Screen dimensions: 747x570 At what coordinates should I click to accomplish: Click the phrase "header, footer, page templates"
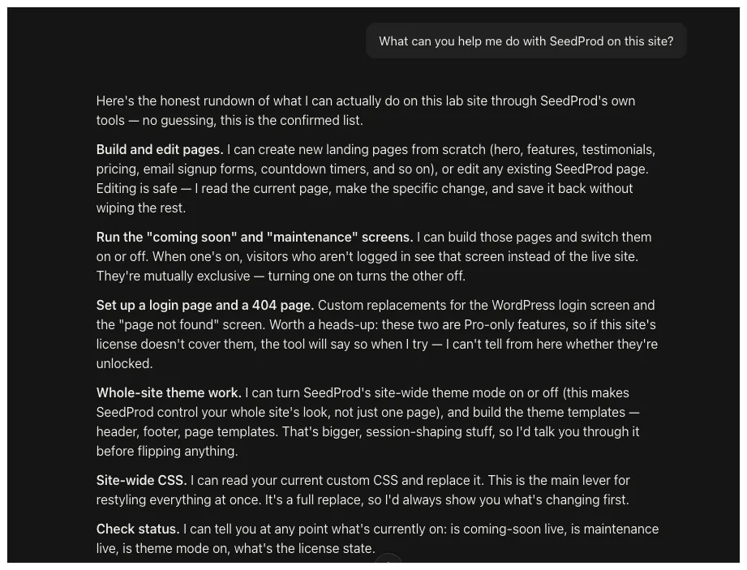187,432
